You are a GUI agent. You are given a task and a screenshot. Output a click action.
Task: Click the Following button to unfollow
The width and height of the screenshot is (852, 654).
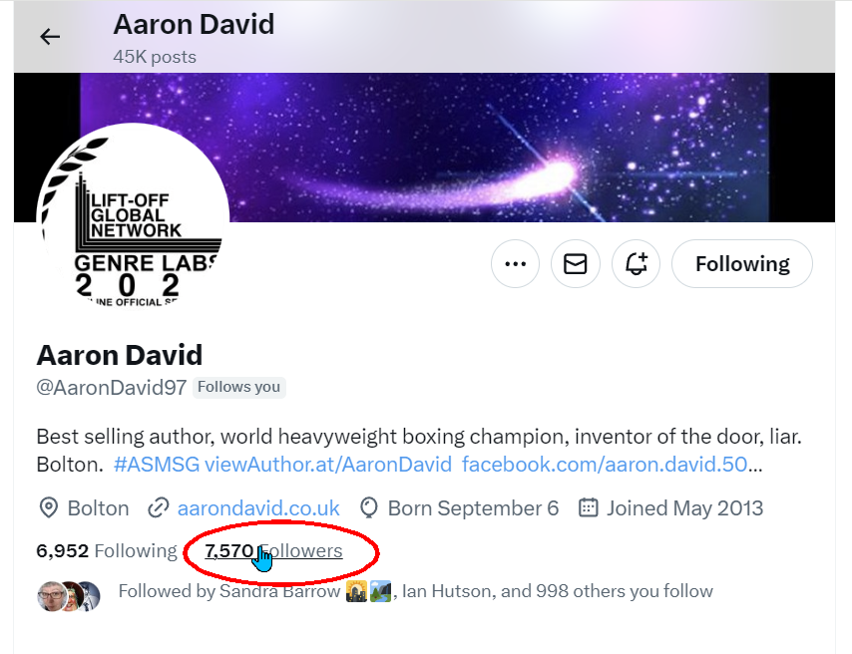click(x=741, y=263)
